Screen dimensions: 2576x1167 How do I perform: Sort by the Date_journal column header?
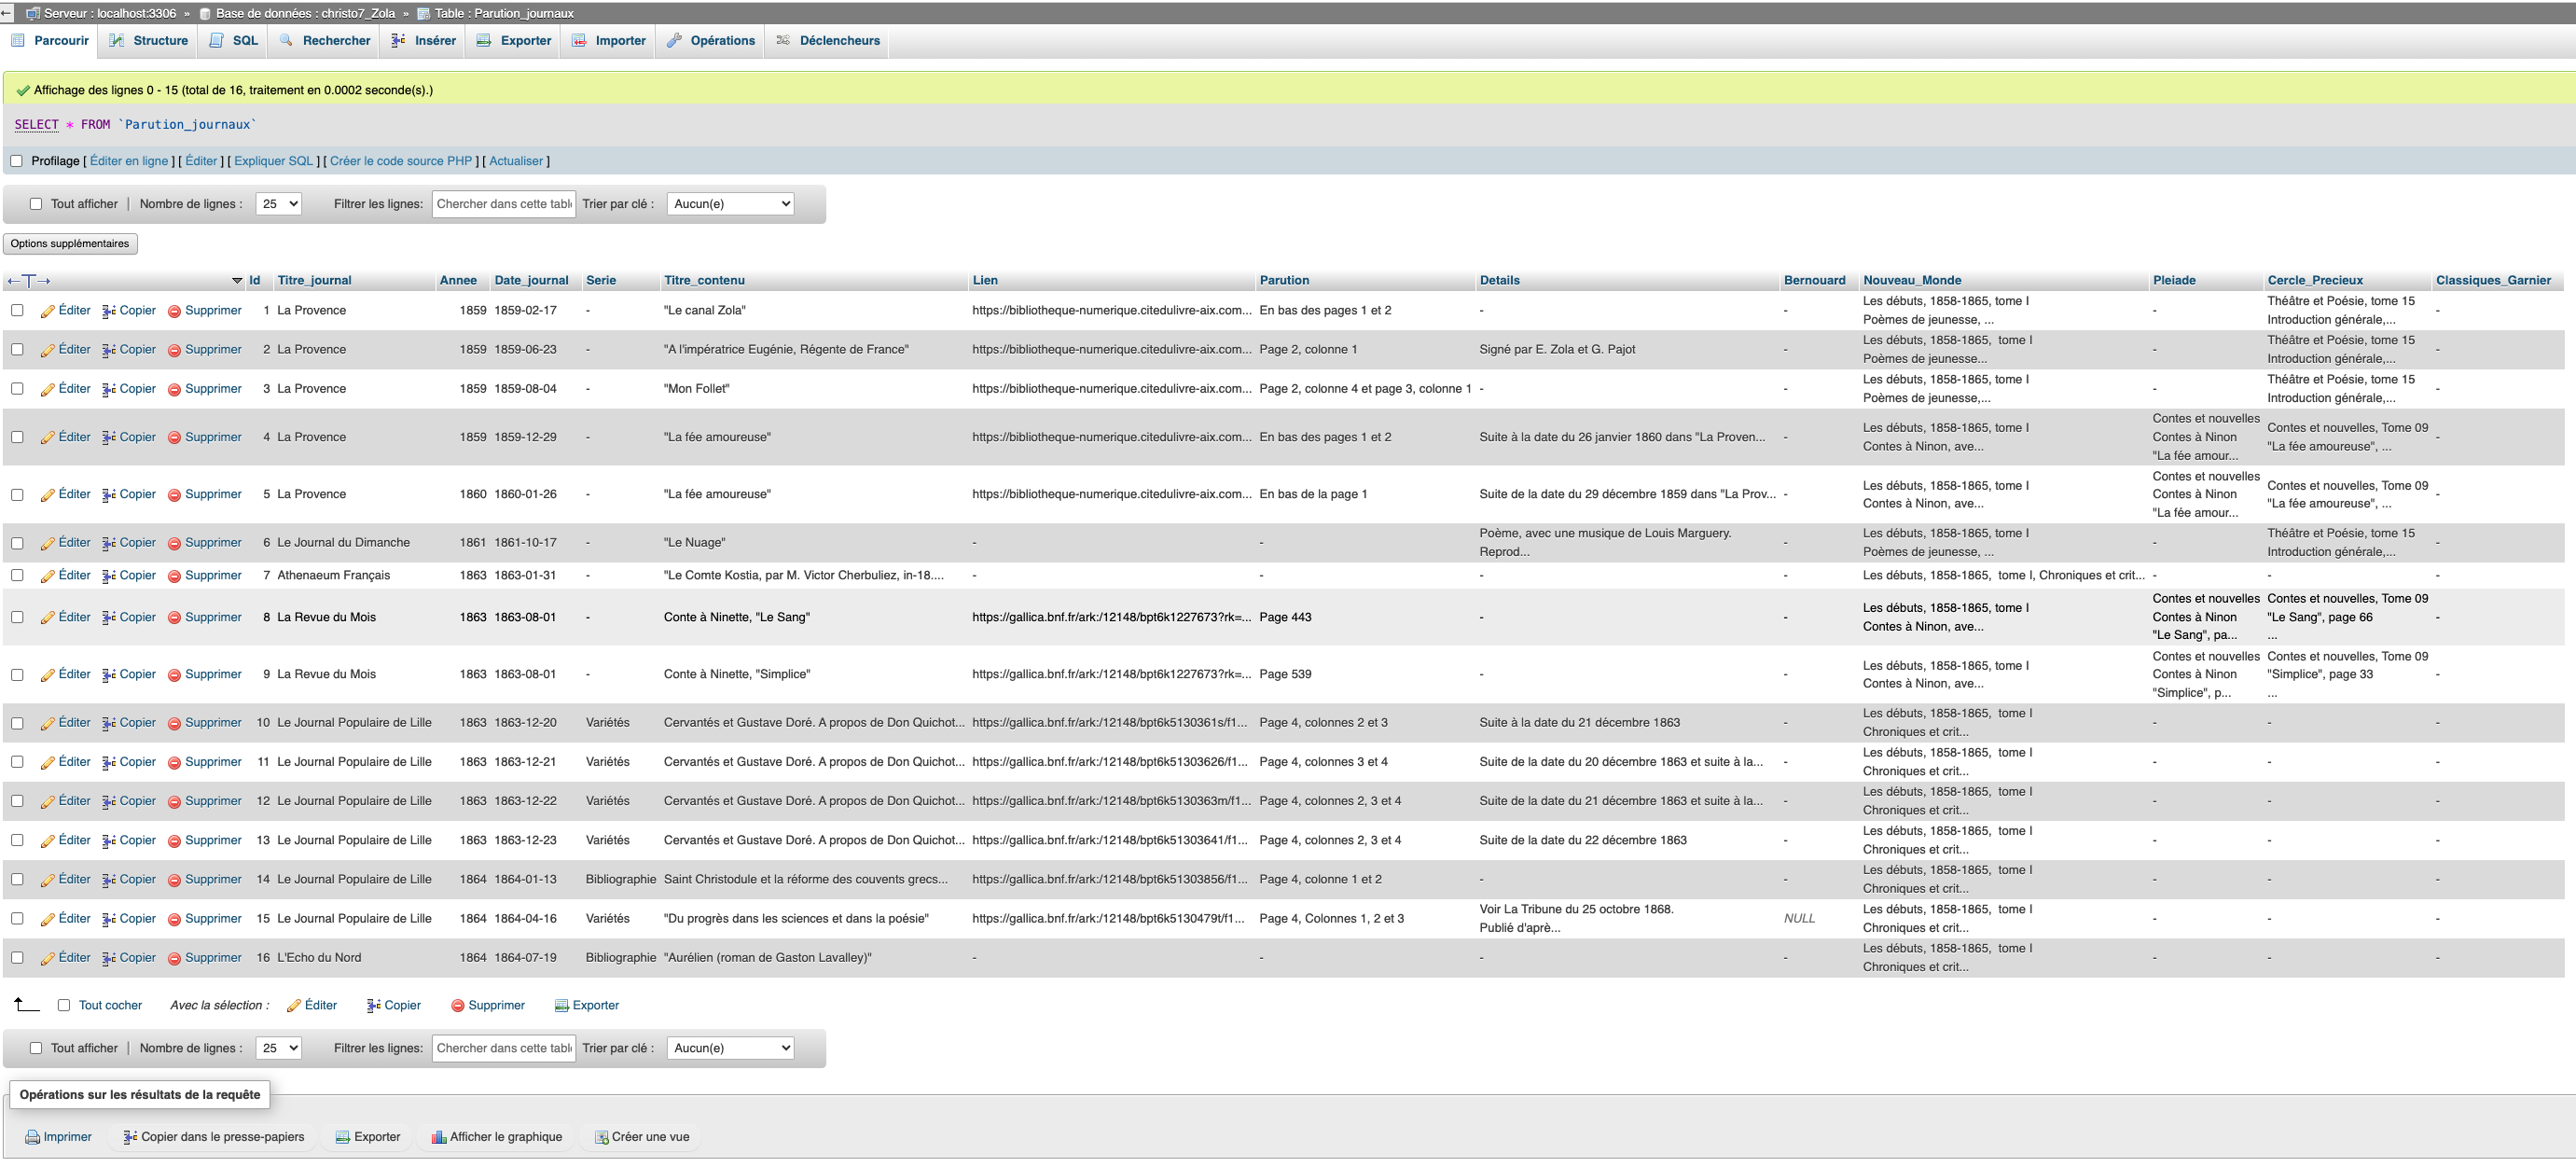[x=531, y=281]
